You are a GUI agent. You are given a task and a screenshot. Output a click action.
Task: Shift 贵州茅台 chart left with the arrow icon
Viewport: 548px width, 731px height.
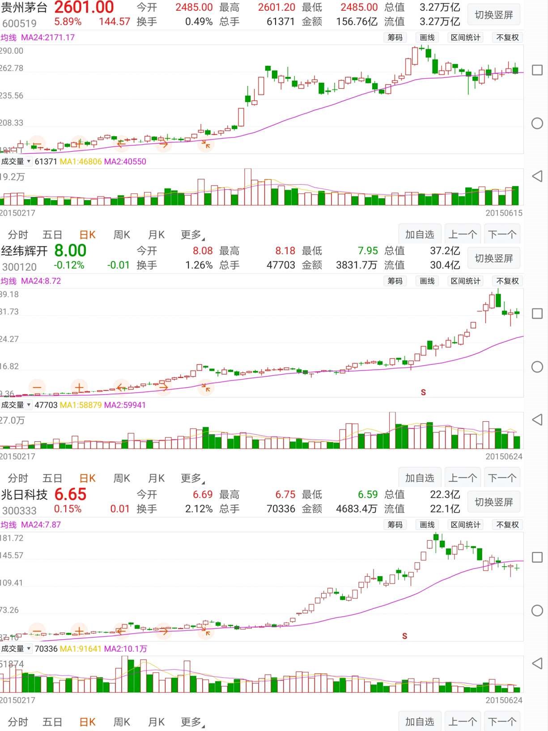point(121,144)
